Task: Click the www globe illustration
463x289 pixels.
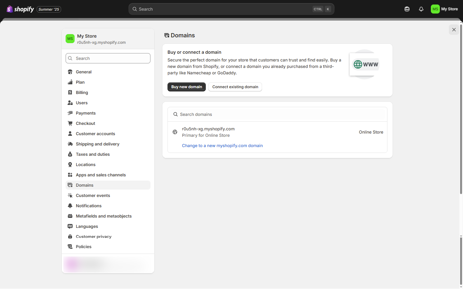Action: coord(365,64)
